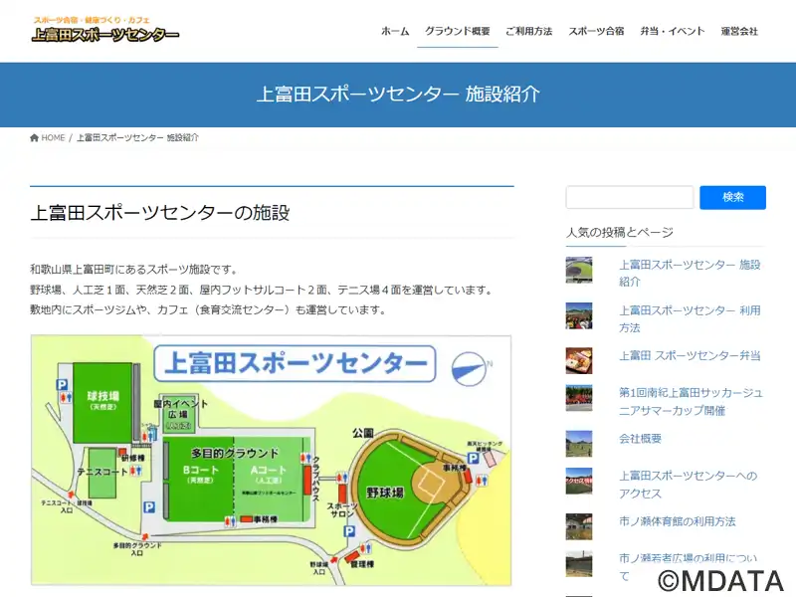Open the 上富田スポーツセンター 利用方法 sidebar link
This screenshot has width=796, height=597.
click(690, 318)
